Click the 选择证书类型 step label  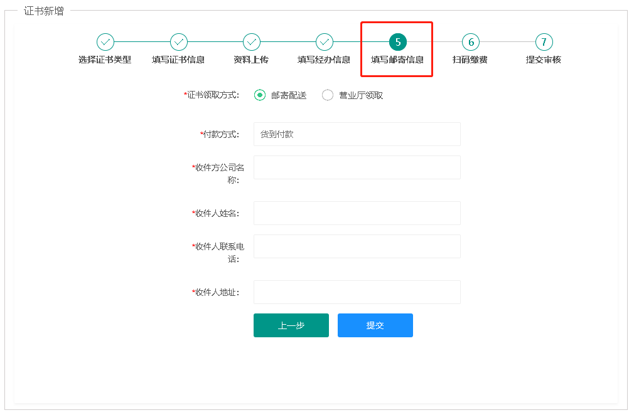[105, 60]
